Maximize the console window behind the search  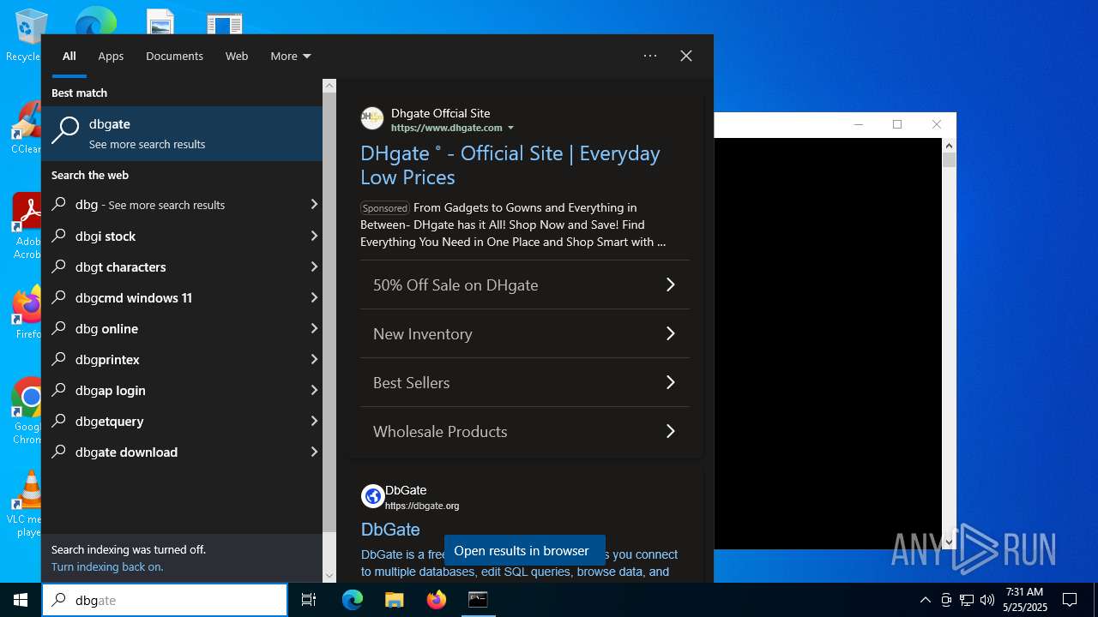[897, 124]
